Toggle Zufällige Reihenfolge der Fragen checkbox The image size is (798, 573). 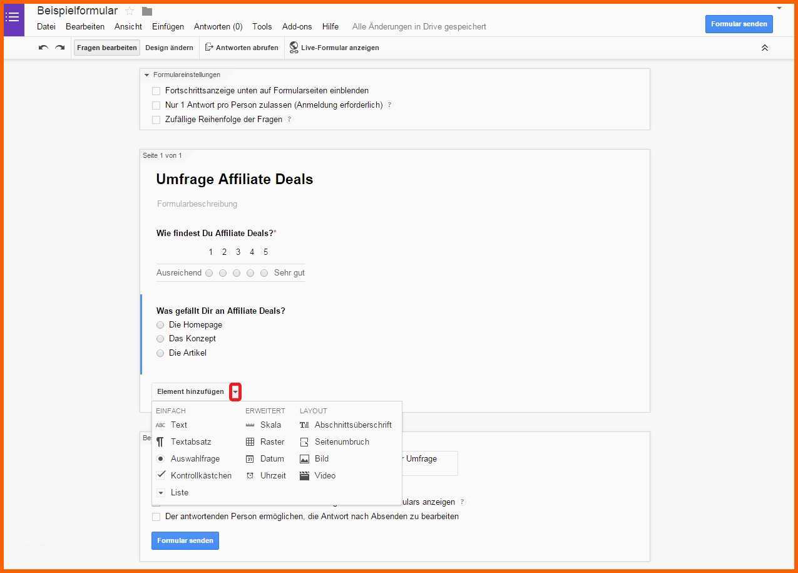tap(156, 120)
